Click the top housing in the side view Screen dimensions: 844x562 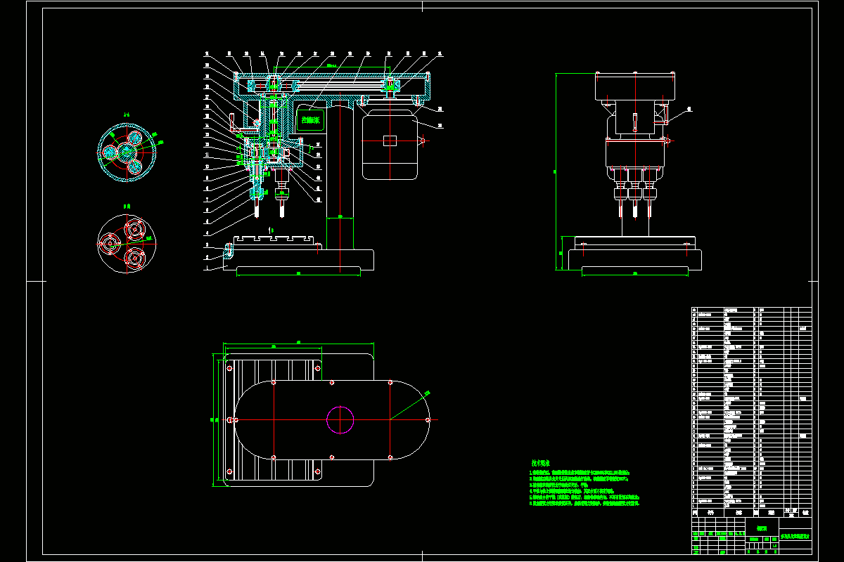click(636, 86)
